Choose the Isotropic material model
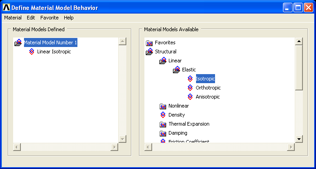This screenshot has height=169, width=316. [x=206, y=79]
